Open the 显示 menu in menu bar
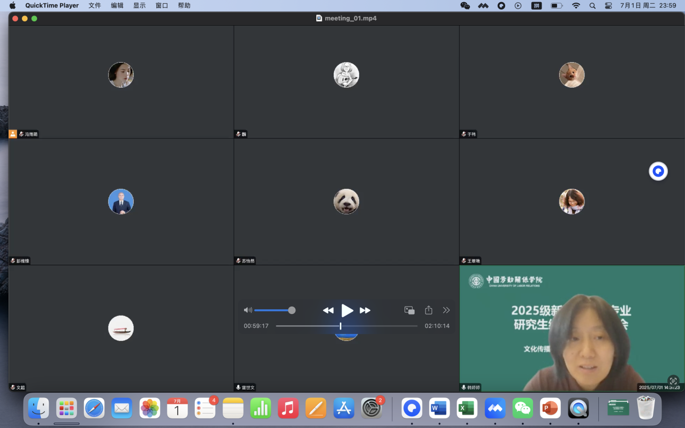 (139, 5)
